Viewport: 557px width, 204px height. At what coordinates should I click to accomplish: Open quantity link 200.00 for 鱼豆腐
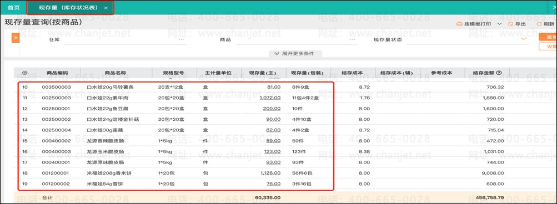coord(272,109)
